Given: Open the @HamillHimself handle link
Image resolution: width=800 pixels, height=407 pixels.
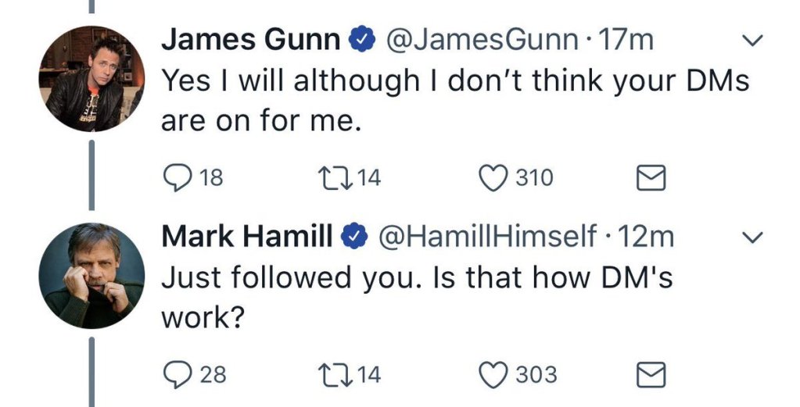Looking at the screenshot, I should [487, 237].
